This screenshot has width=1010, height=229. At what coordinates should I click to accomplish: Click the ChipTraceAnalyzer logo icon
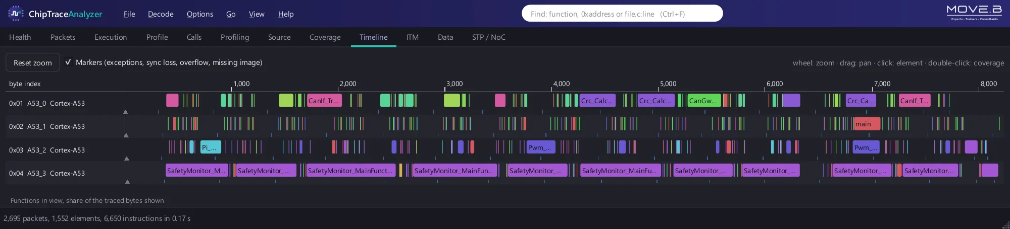(16, 14)
